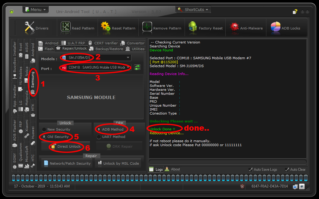Viewport: 319px width, 199px height.
Task: Select the MicroSoft vertical tab
Action: pos(27,157)
